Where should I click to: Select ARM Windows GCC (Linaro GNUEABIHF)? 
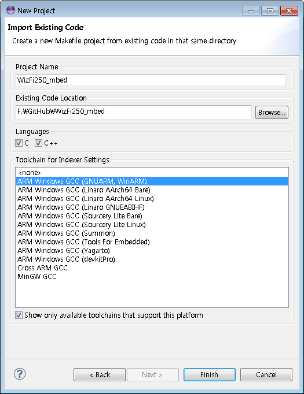152,207
